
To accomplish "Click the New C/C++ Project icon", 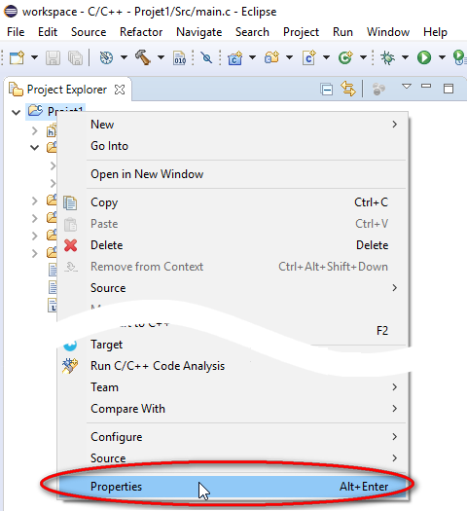I will pos(235,57).
